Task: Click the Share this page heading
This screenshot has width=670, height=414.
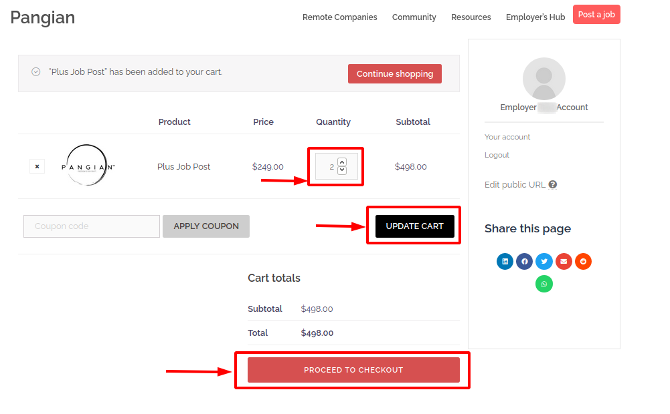Action: pyautogui.click(x=527, y=229)
